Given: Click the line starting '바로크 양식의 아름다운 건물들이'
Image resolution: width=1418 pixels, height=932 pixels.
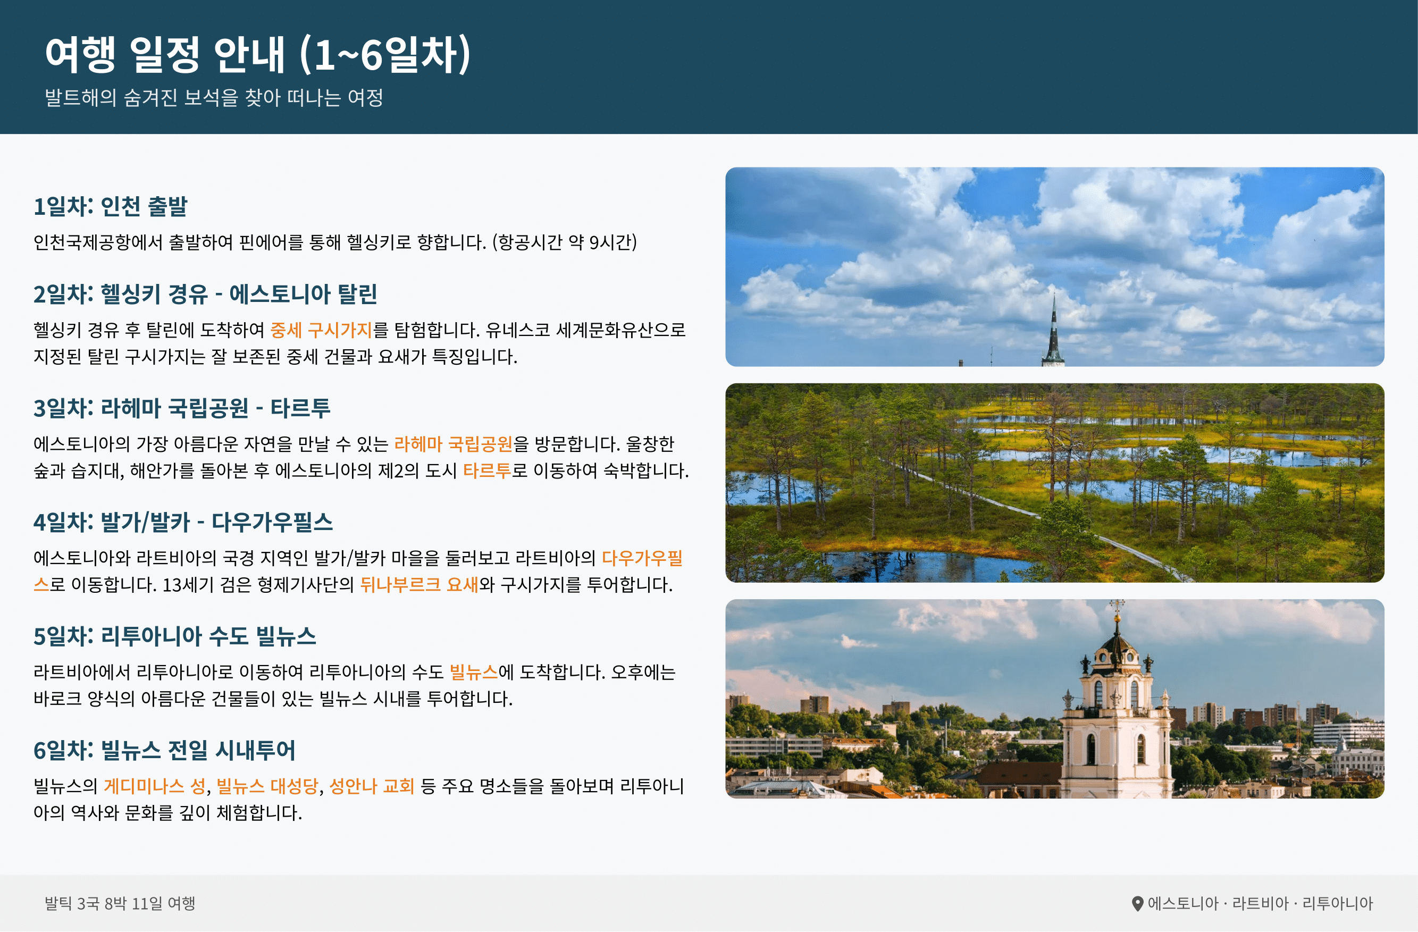Looking at the screenshot, I should pos(273,699).
